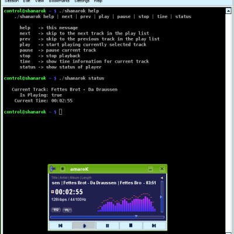Click the track position seek slider

pos(107,216)
